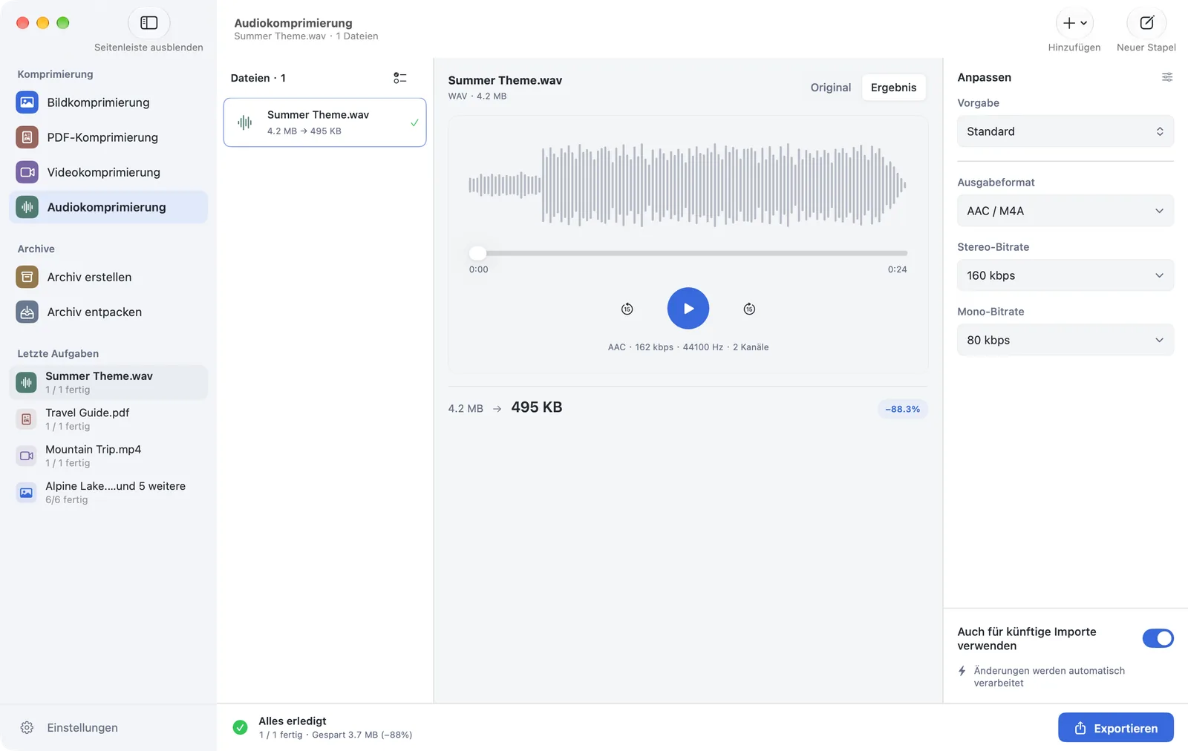Image resolution: width=1188 pixels, height=751 pixels.
Task: Open the Stereo-Bitrate 160 kbps dropdown
Action: click(x=1065, y=275)
